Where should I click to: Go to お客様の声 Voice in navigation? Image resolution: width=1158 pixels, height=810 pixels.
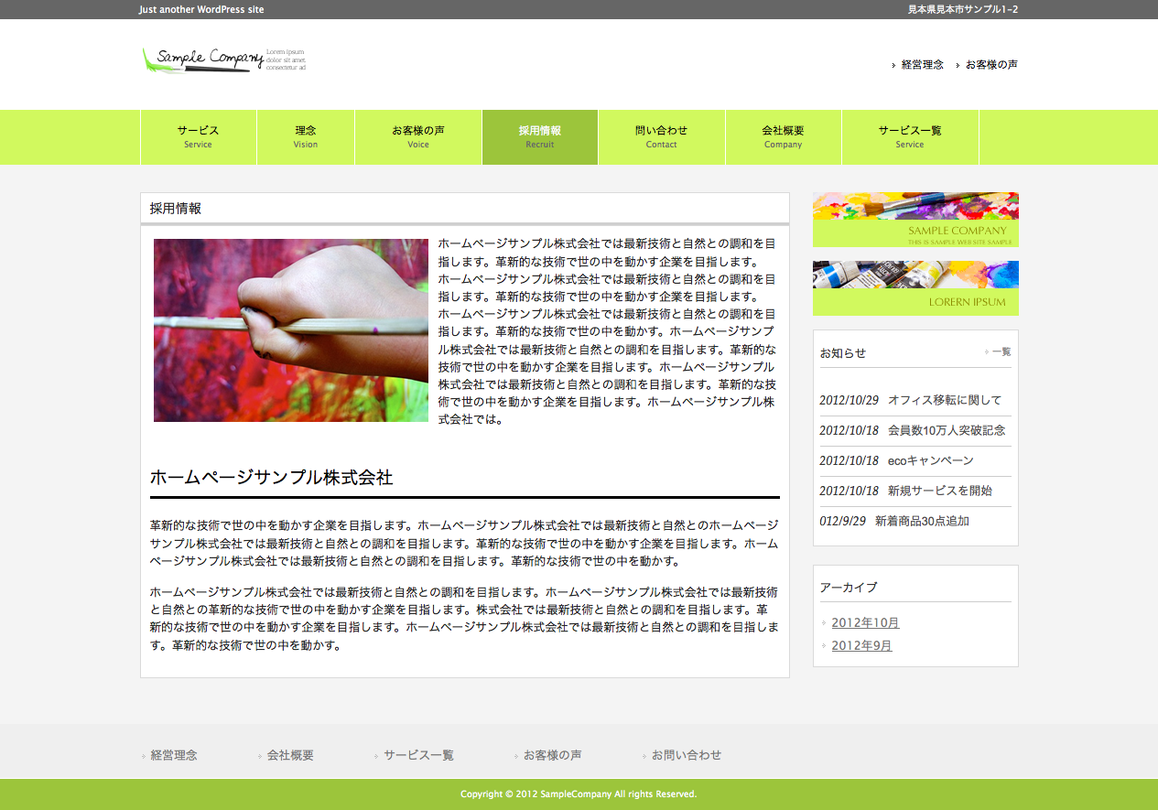418,137
